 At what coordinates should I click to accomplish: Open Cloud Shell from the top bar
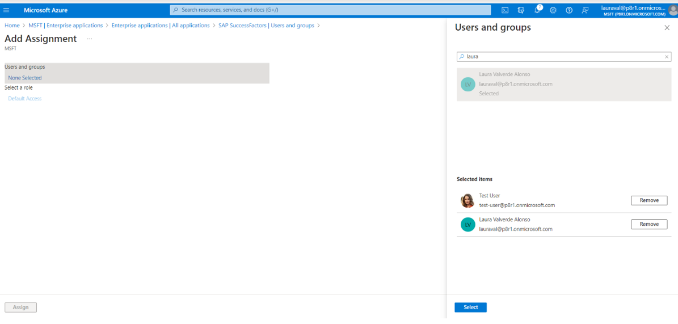504,10
